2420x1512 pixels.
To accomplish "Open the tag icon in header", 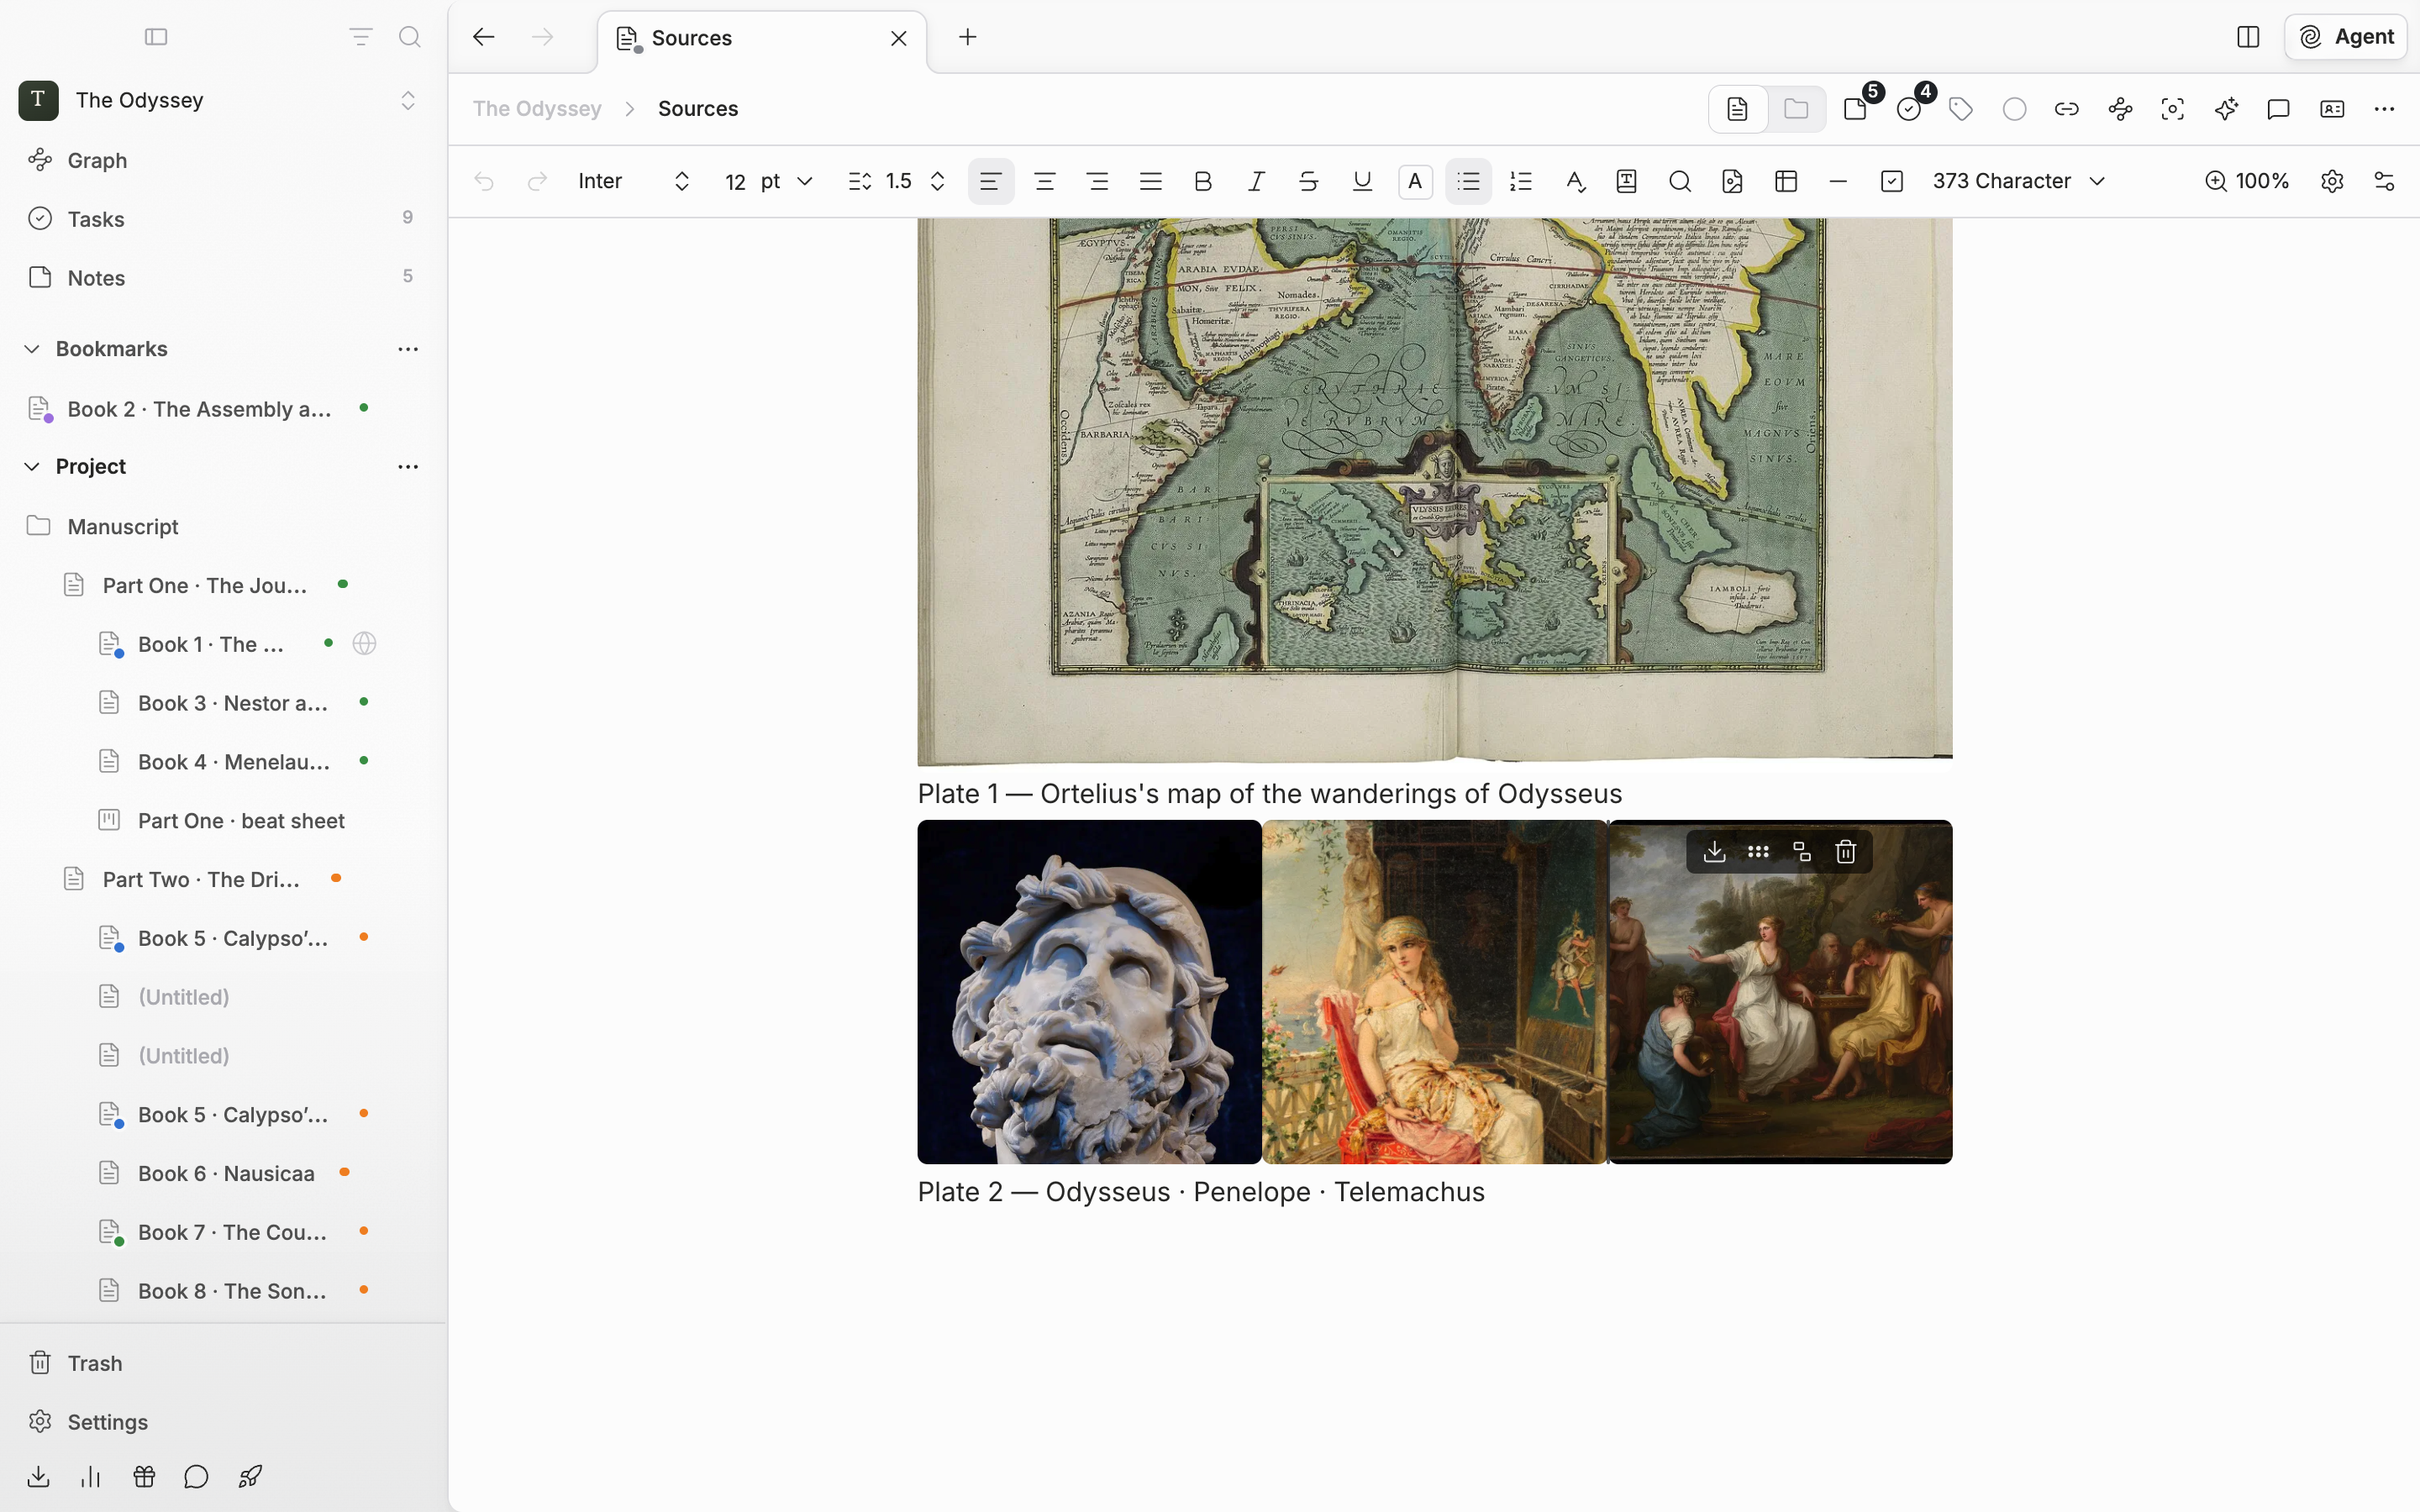I will tap(1961, 109).
